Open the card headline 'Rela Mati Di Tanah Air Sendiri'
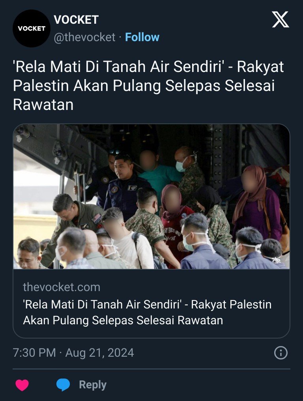This screenshot has height=401, width=303. pyautogui.click(x=102, y=305)
